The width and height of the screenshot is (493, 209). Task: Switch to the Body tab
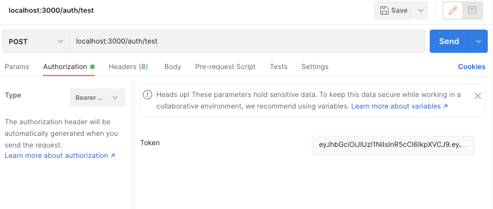pyautogui.click(x=172, y=67)
